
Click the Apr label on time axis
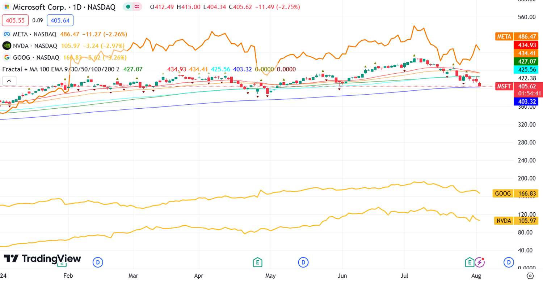(x=199, y=276)
